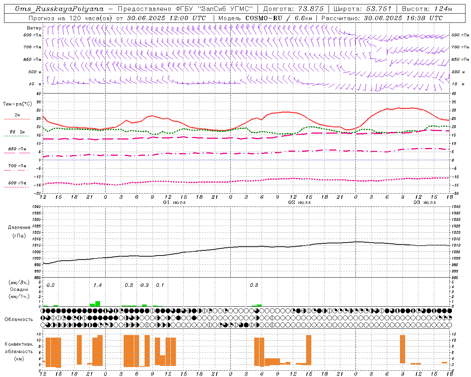The image size is (471, 377).
Task: Click the (мм/1ч.) precipitation unit label
Action: 19,296
